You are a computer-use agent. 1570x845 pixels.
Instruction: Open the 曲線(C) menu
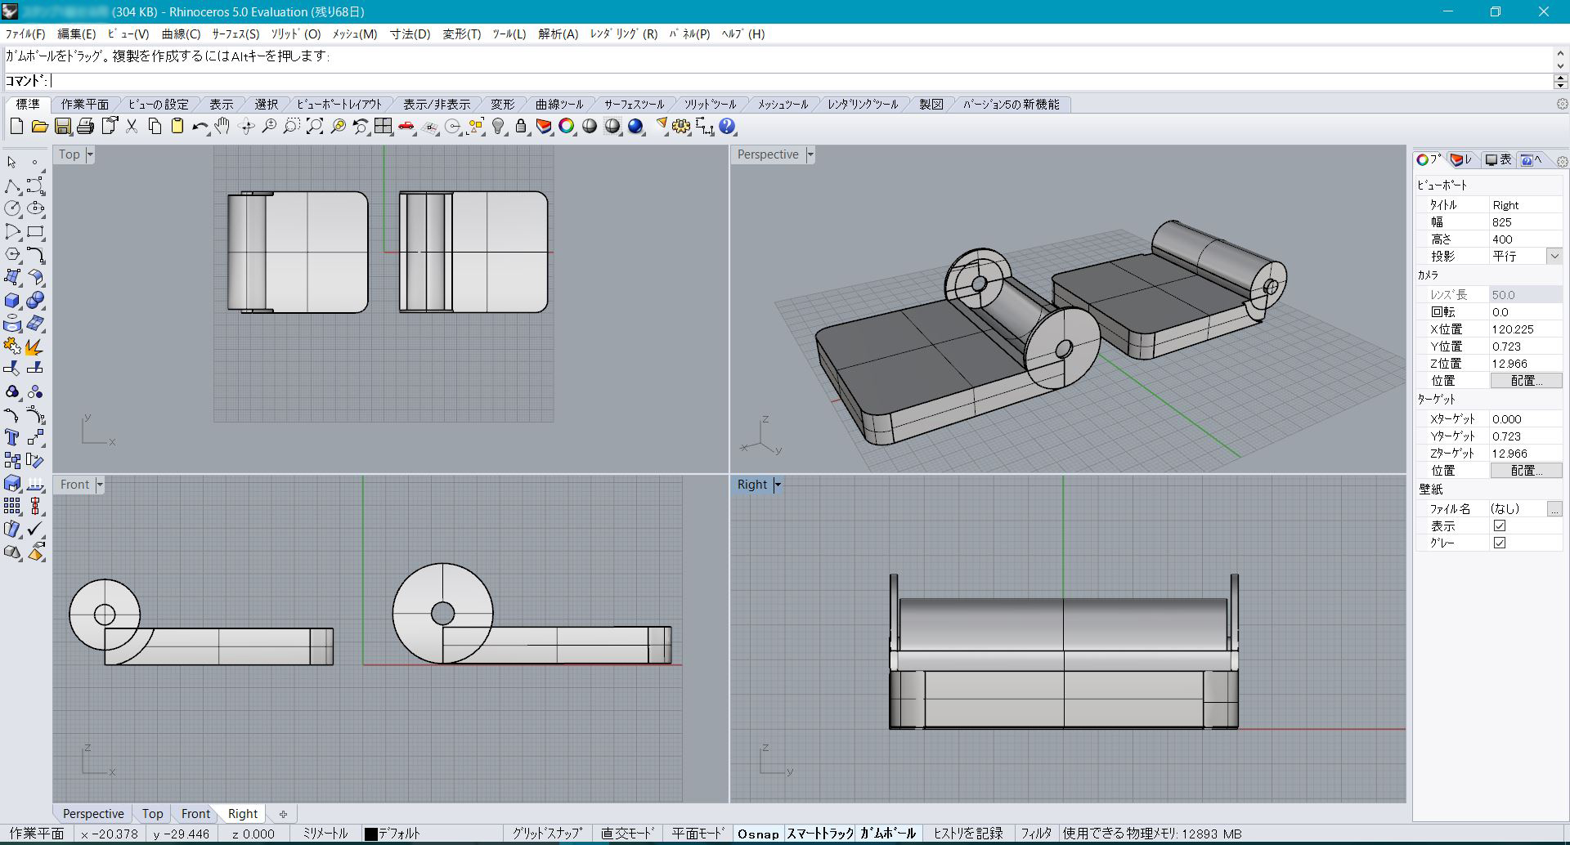[181, 34]
